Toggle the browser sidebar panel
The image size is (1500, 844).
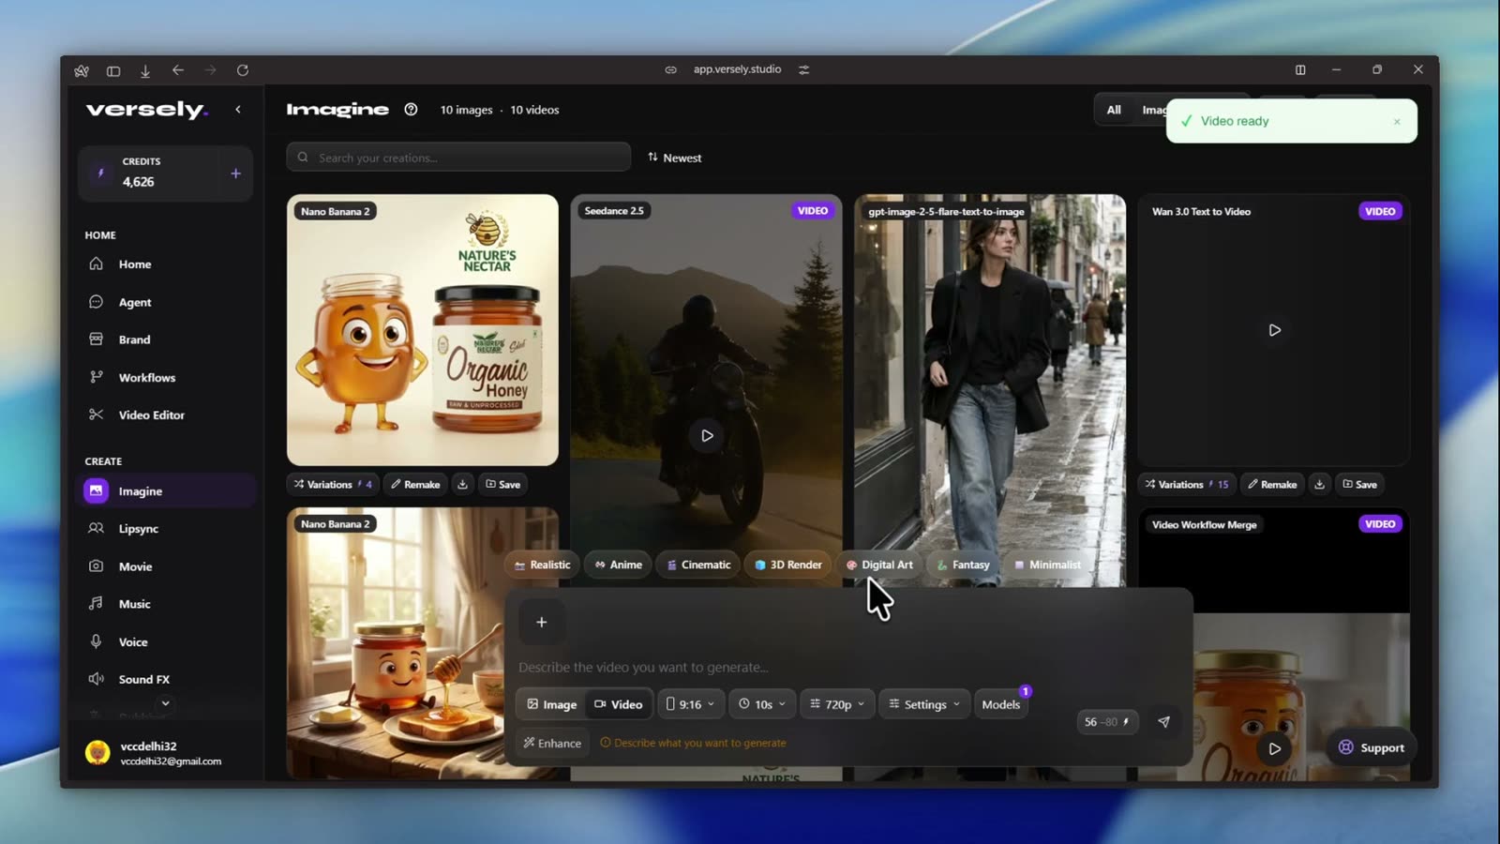pyautogui.click(x=113, y=70)
